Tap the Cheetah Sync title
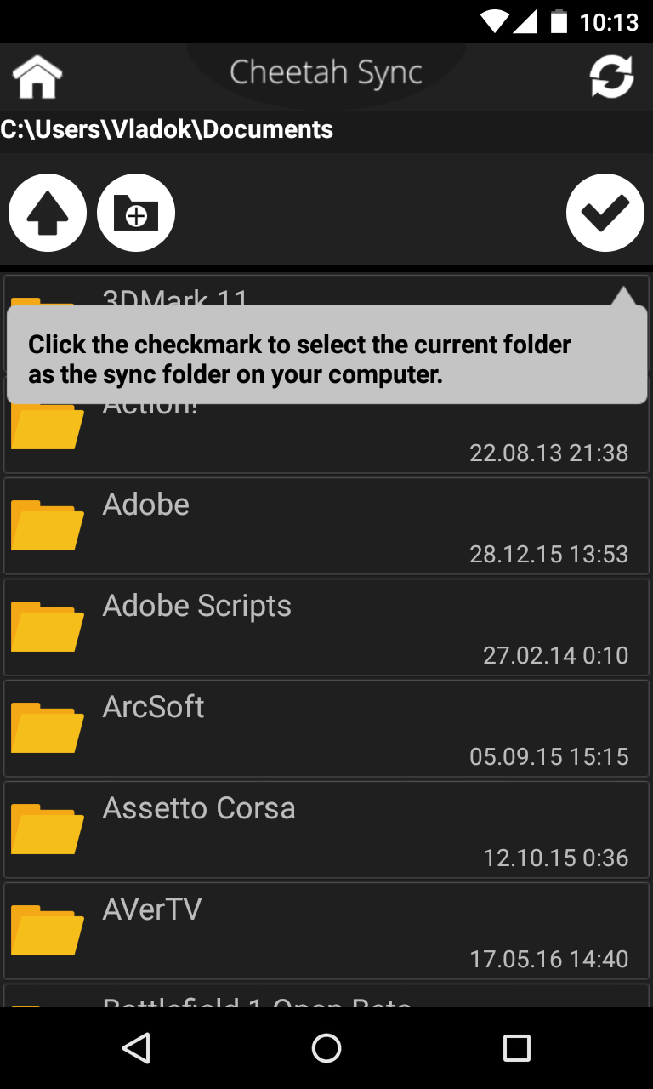The height and width of the screenshot is (1089, 653). coord(326,72)
